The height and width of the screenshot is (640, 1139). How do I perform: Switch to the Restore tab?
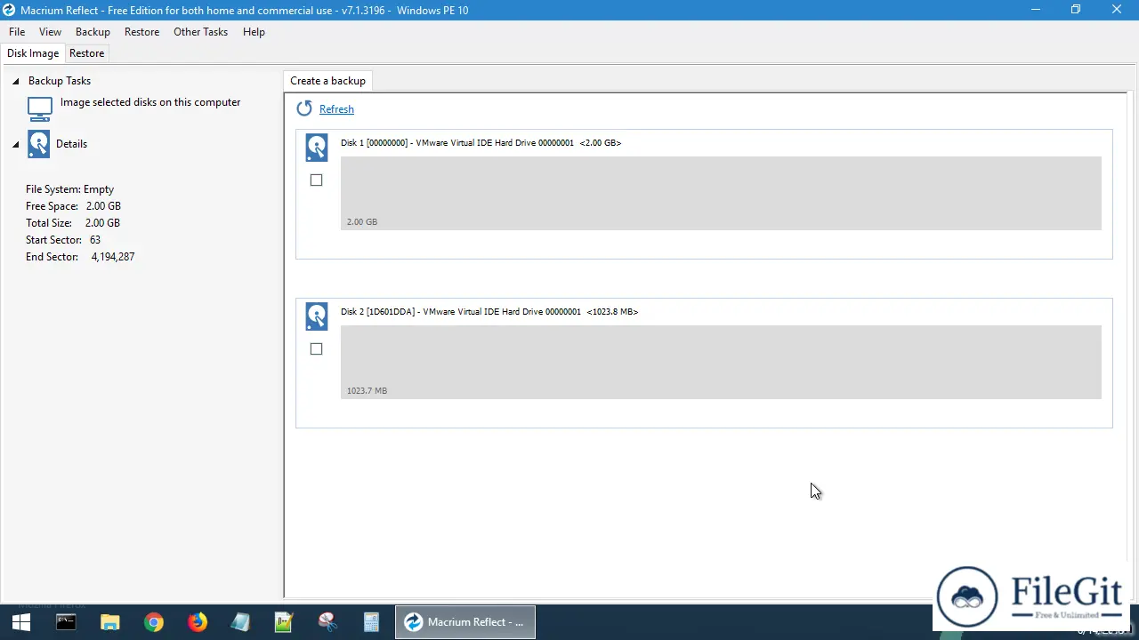(x=87, y=53)
